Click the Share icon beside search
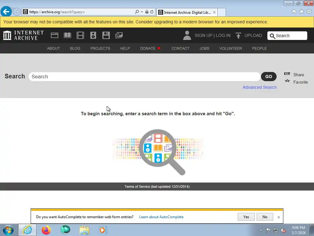314x236 pixels. (x=287, y=74)
